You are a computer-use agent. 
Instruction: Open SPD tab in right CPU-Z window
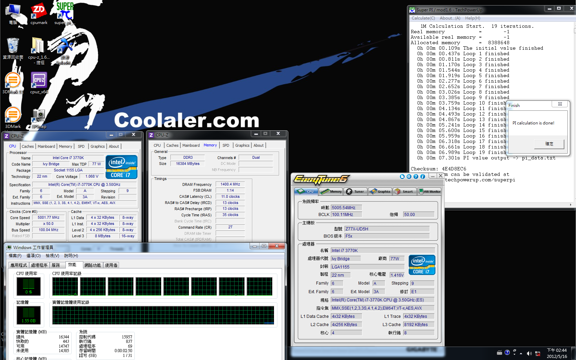click(226, 145)
